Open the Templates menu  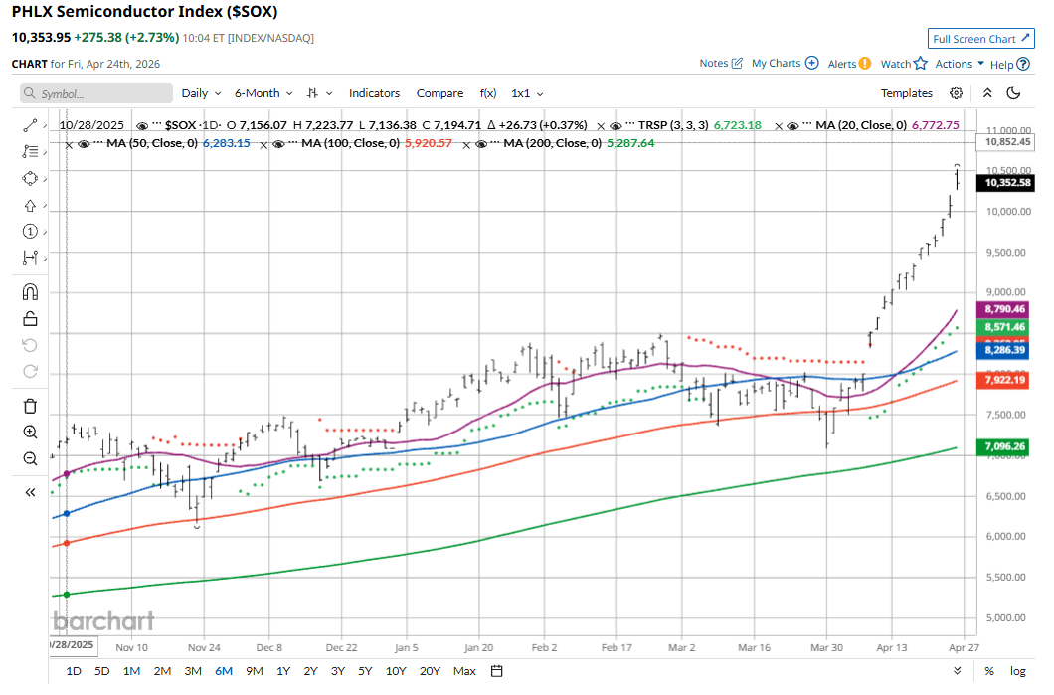pyautogui.click(x=906, y=93)
